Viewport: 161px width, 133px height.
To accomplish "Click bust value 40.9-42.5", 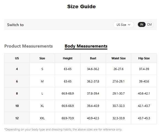I will pyautogui.click(x=93, y=118).
